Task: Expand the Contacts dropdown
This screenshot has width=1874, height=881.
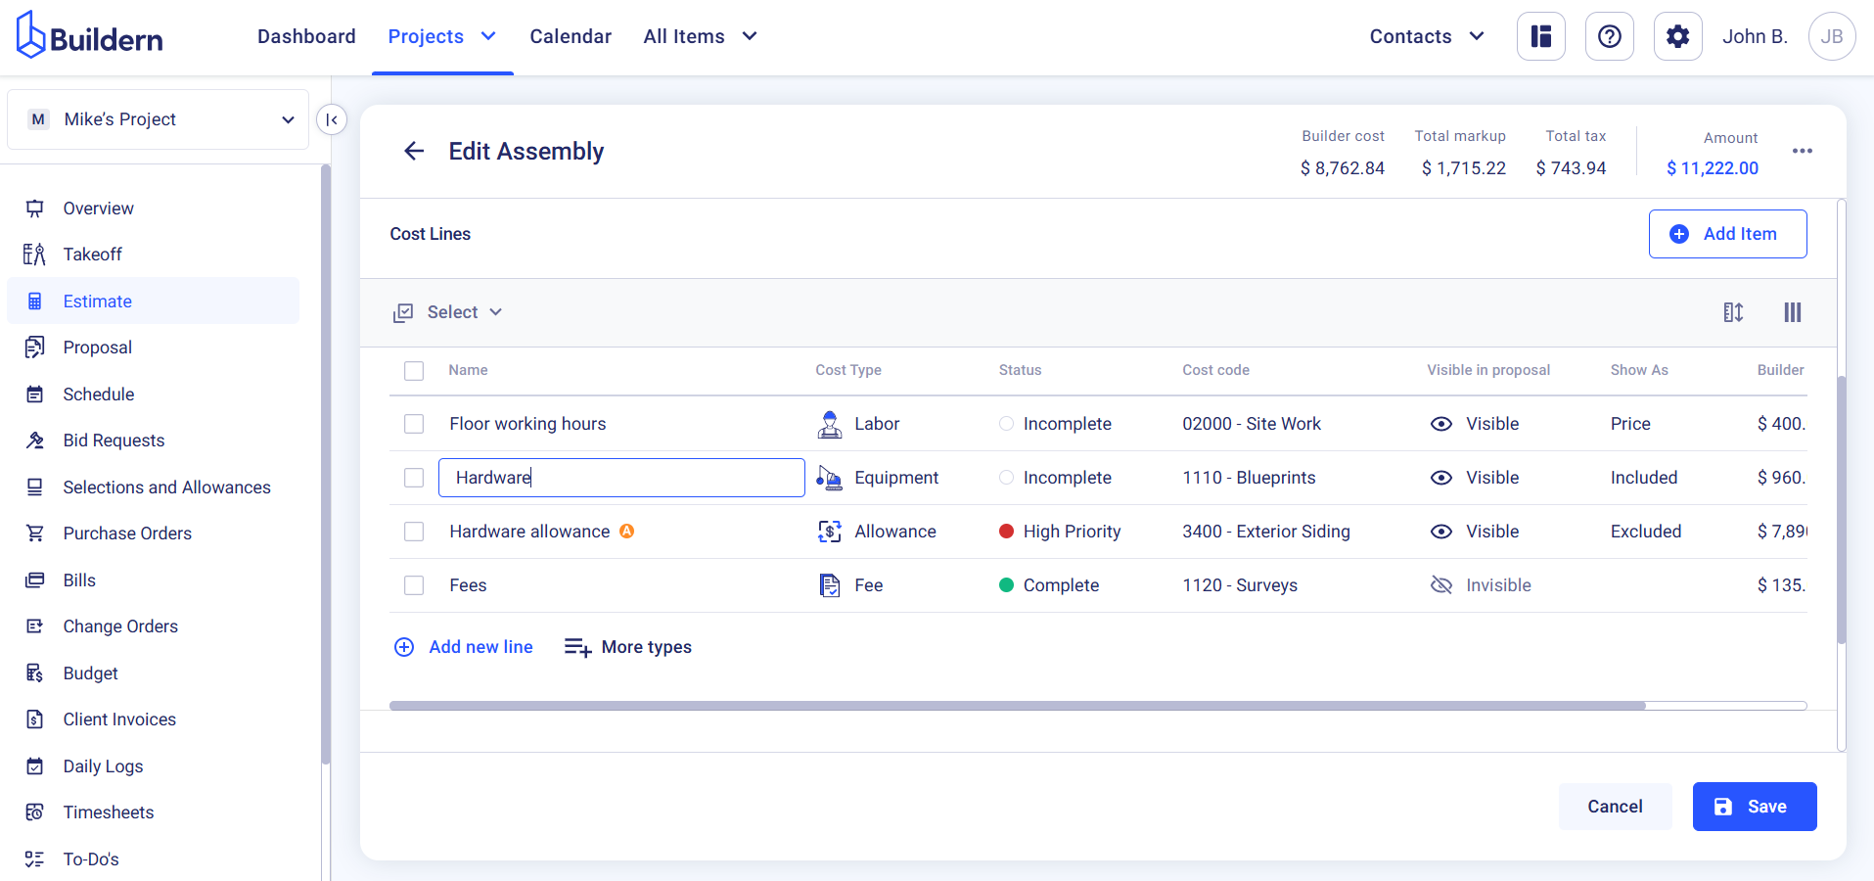Action: (x=1427, y=36)
